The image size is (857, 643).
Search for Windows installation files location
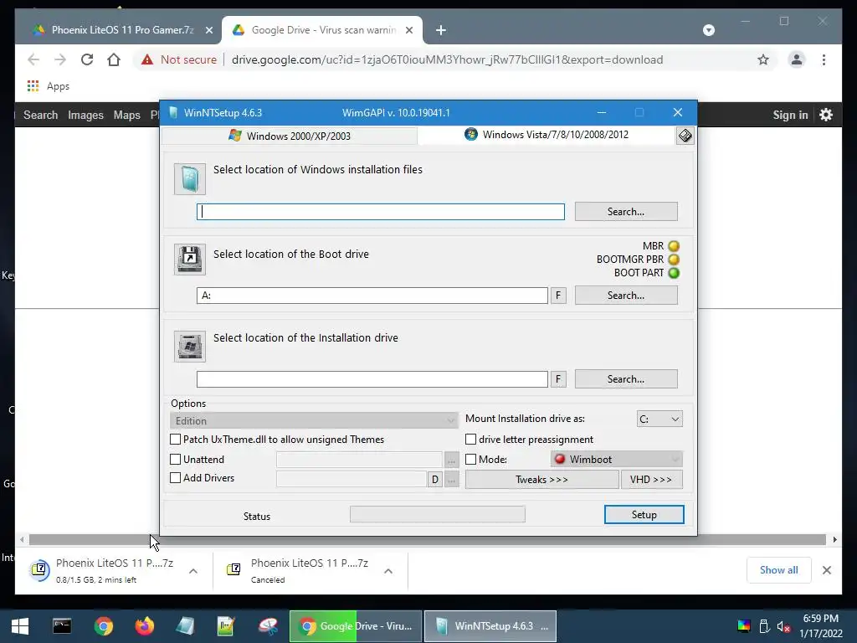(626, 212)
